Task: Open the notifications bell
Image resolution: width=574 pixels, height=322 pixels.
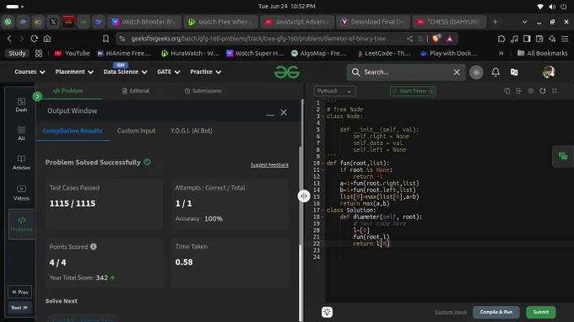Action: tap(495, 72)
